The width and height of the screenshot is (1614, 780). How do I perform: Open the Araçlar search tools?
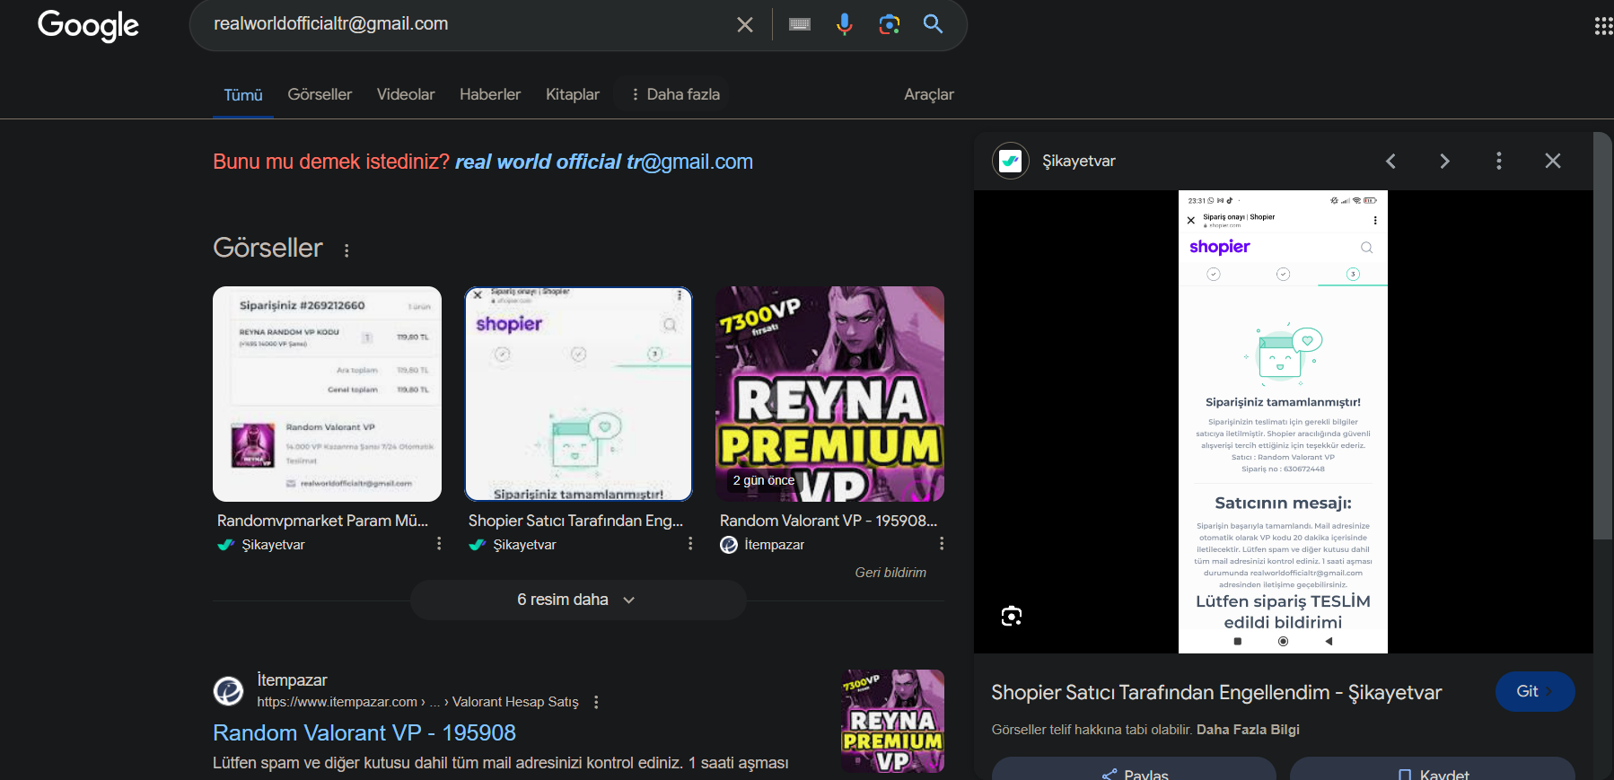[x=929, y=94]
